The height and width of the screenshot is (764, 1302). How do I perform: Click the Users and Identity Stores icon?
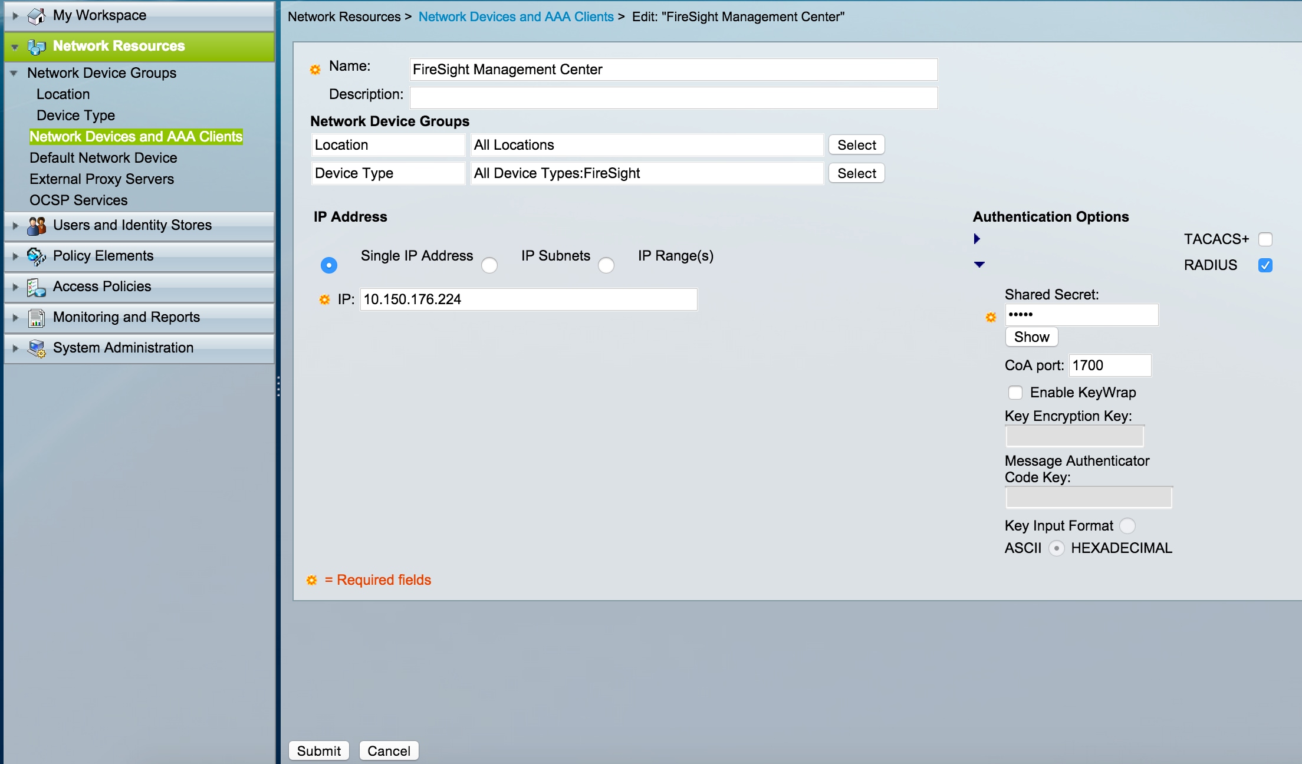click(37, 225)
